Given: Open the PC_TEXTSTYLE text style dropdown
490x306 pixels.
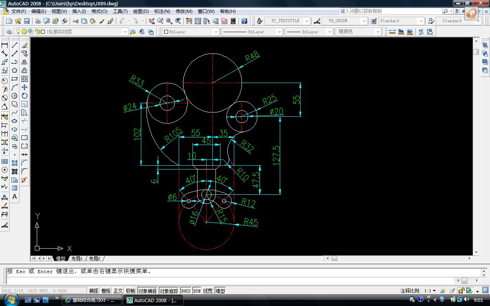Looking at the screenshot, I should (x=287, y=21).
